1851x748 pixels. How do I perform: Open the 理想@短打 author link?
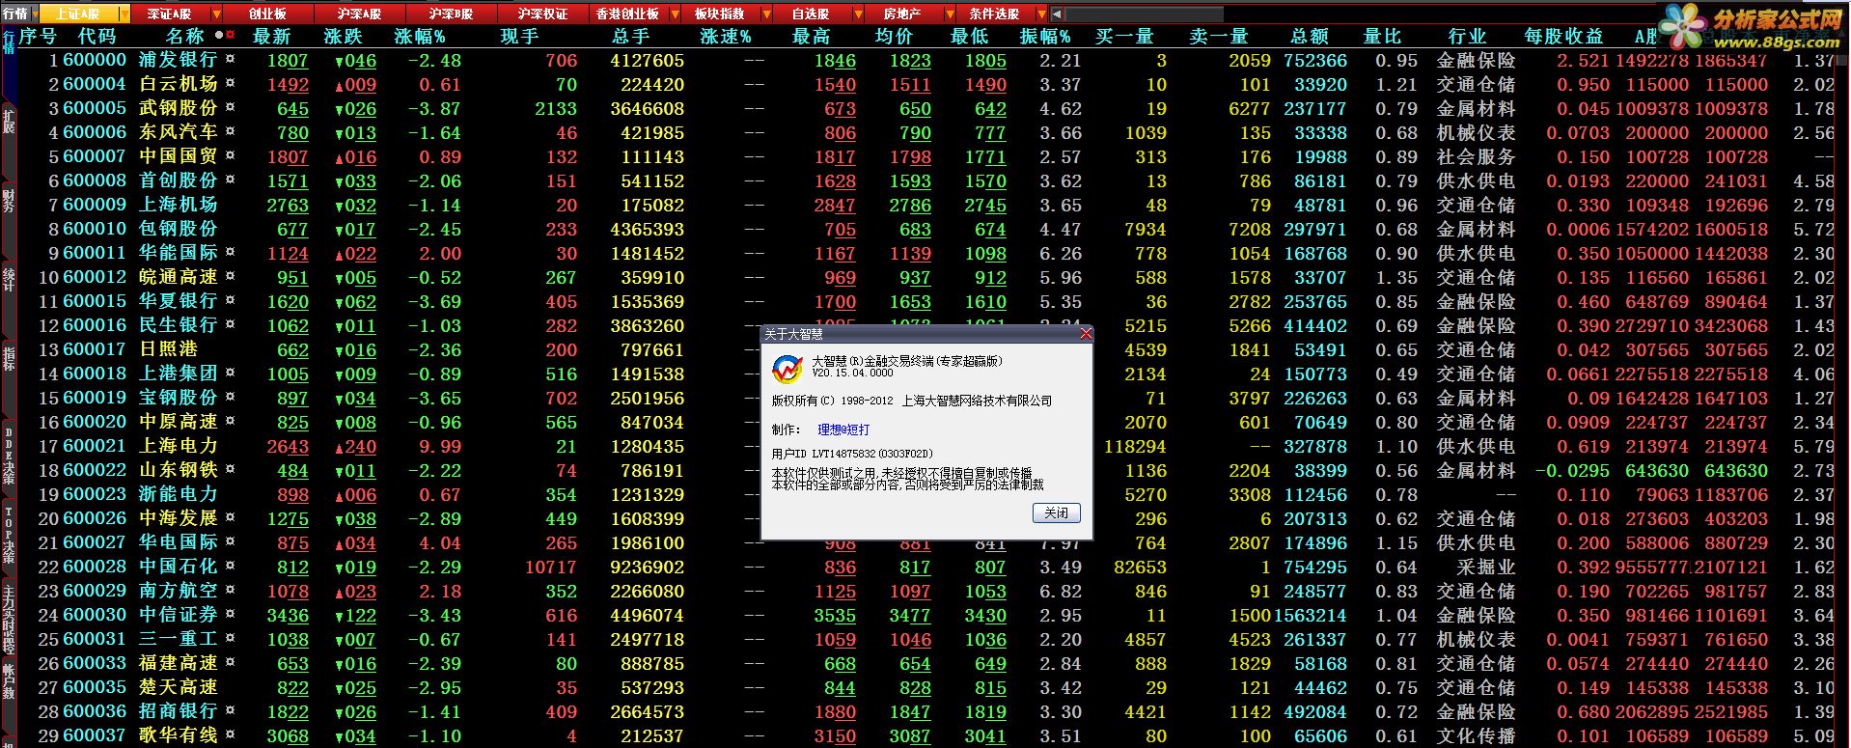pyautogui.click(x=843, y=429)
